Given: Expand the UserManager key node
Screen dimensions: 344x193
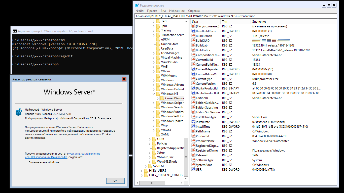Looking at the screenshot, I should (x=154, y=53).
